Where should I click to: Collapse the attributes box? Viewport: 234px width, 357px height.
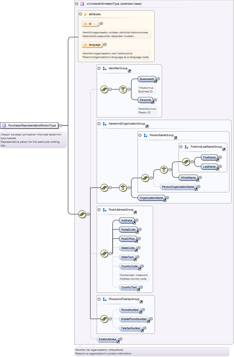pos(81,14)
